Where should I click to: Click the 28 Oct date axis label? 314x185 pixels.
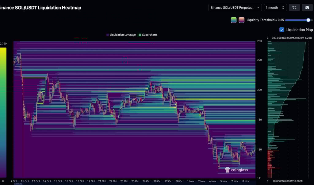[157, 181]
